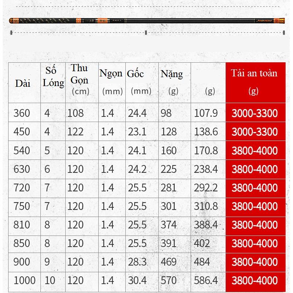
Task: Click section count 10 in last row
Action: [50, 280]
